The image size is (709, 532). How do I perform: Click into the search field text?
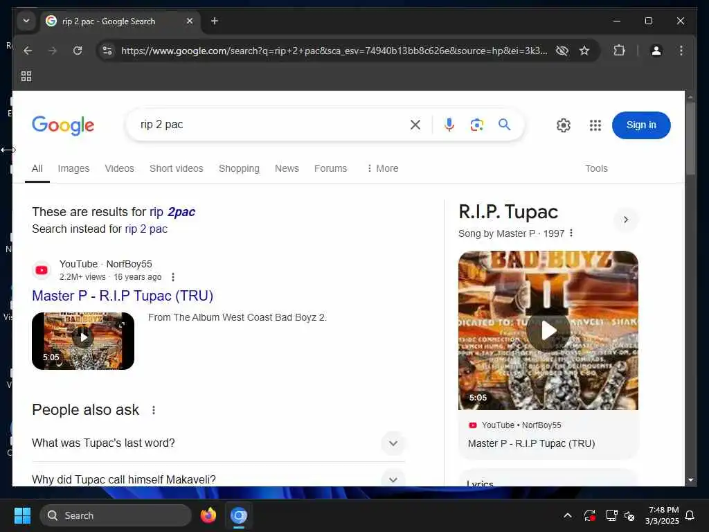coord(162,125)
